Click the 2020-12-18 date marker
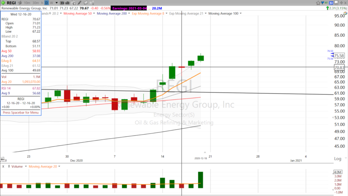This screenshot has width=348, height=196. click(x=200, y=158)
